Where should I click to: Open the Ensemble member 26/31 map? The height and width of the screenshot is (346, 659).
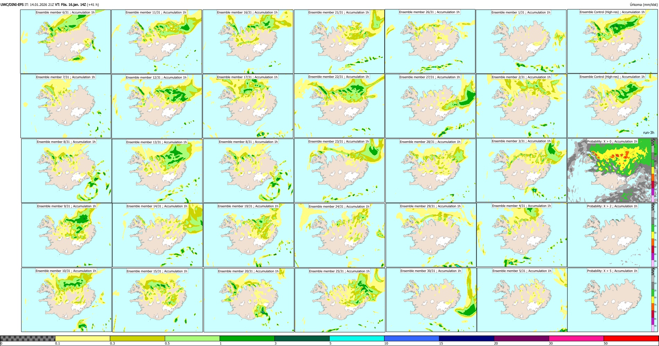[x=430, y=41]
